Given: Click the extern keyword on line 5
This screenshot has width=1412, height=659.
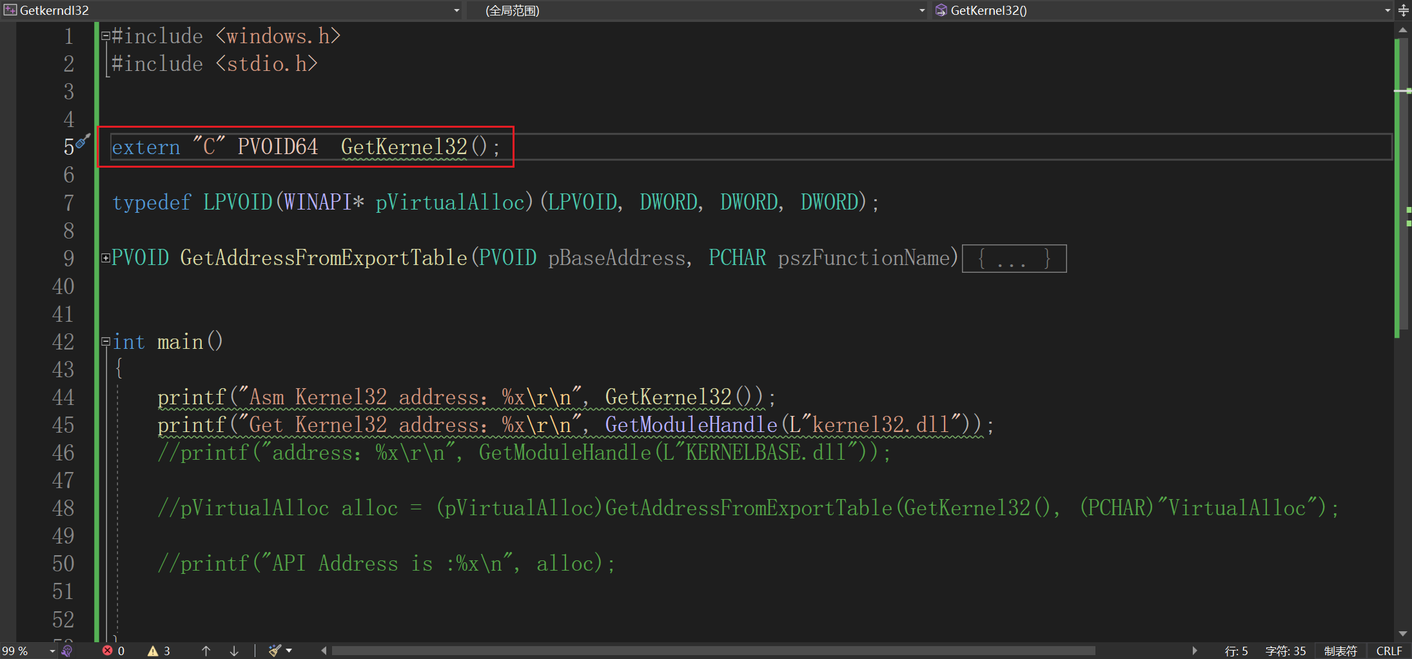Looking at the screenshot, I should point(146,147).
